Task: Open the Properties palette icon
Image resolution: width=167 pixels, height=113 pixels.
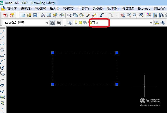Action: [x=149, y=16]
